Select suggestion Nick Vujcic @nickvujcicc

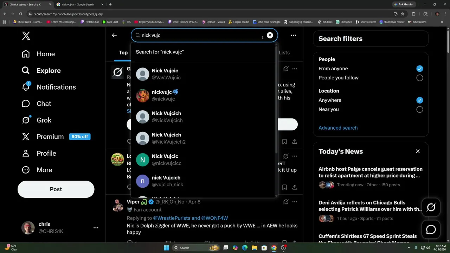click(204, 160)
